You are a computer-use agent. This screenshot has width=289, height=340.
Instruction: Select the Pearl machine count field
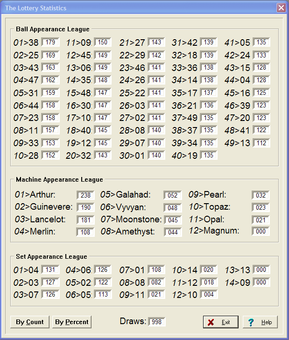pos(261,195)
